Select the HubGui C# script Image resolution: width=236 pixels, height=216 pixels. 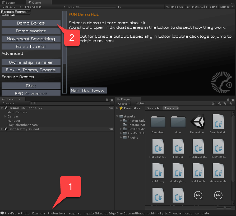coord(178,146)
